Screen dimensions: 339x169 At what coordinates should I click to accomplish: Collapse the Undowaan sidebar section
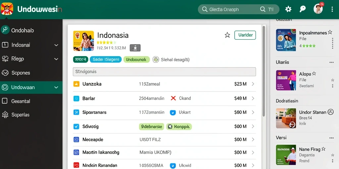[56, 87]
